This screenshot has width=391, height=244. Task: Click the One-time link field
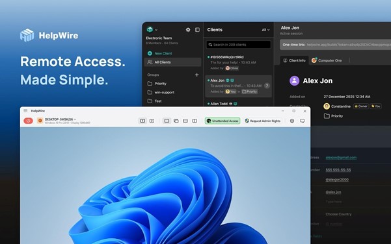pos(335,45)
